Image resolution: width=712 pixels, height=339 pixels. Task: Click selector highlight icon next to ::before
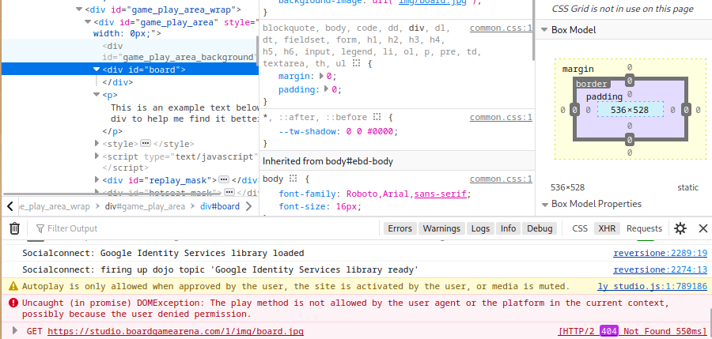coord(377,117)
